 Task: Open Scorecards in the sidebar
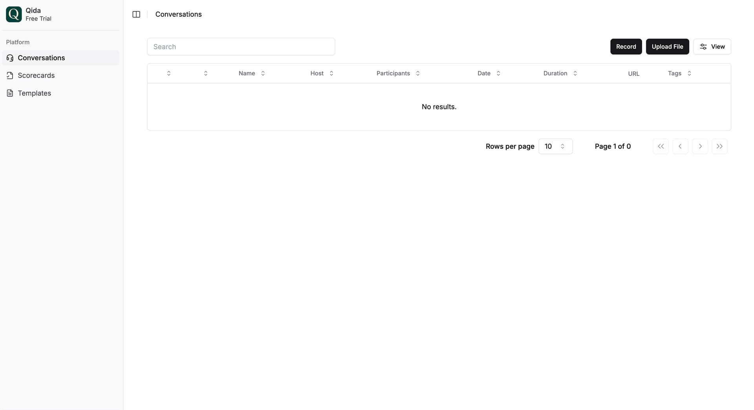[x=36, y=75]
